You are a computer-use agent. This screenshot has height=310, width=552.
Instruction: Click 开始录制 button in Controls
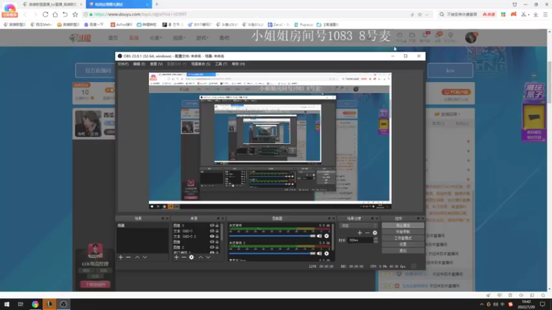403,231
